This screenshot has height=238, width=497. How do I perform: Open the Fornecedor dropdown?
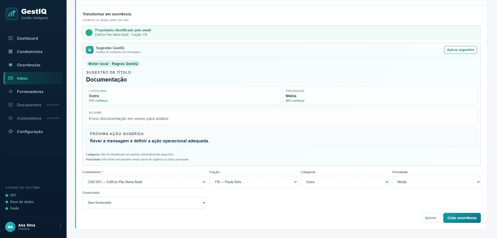click(x=144, y=203)
